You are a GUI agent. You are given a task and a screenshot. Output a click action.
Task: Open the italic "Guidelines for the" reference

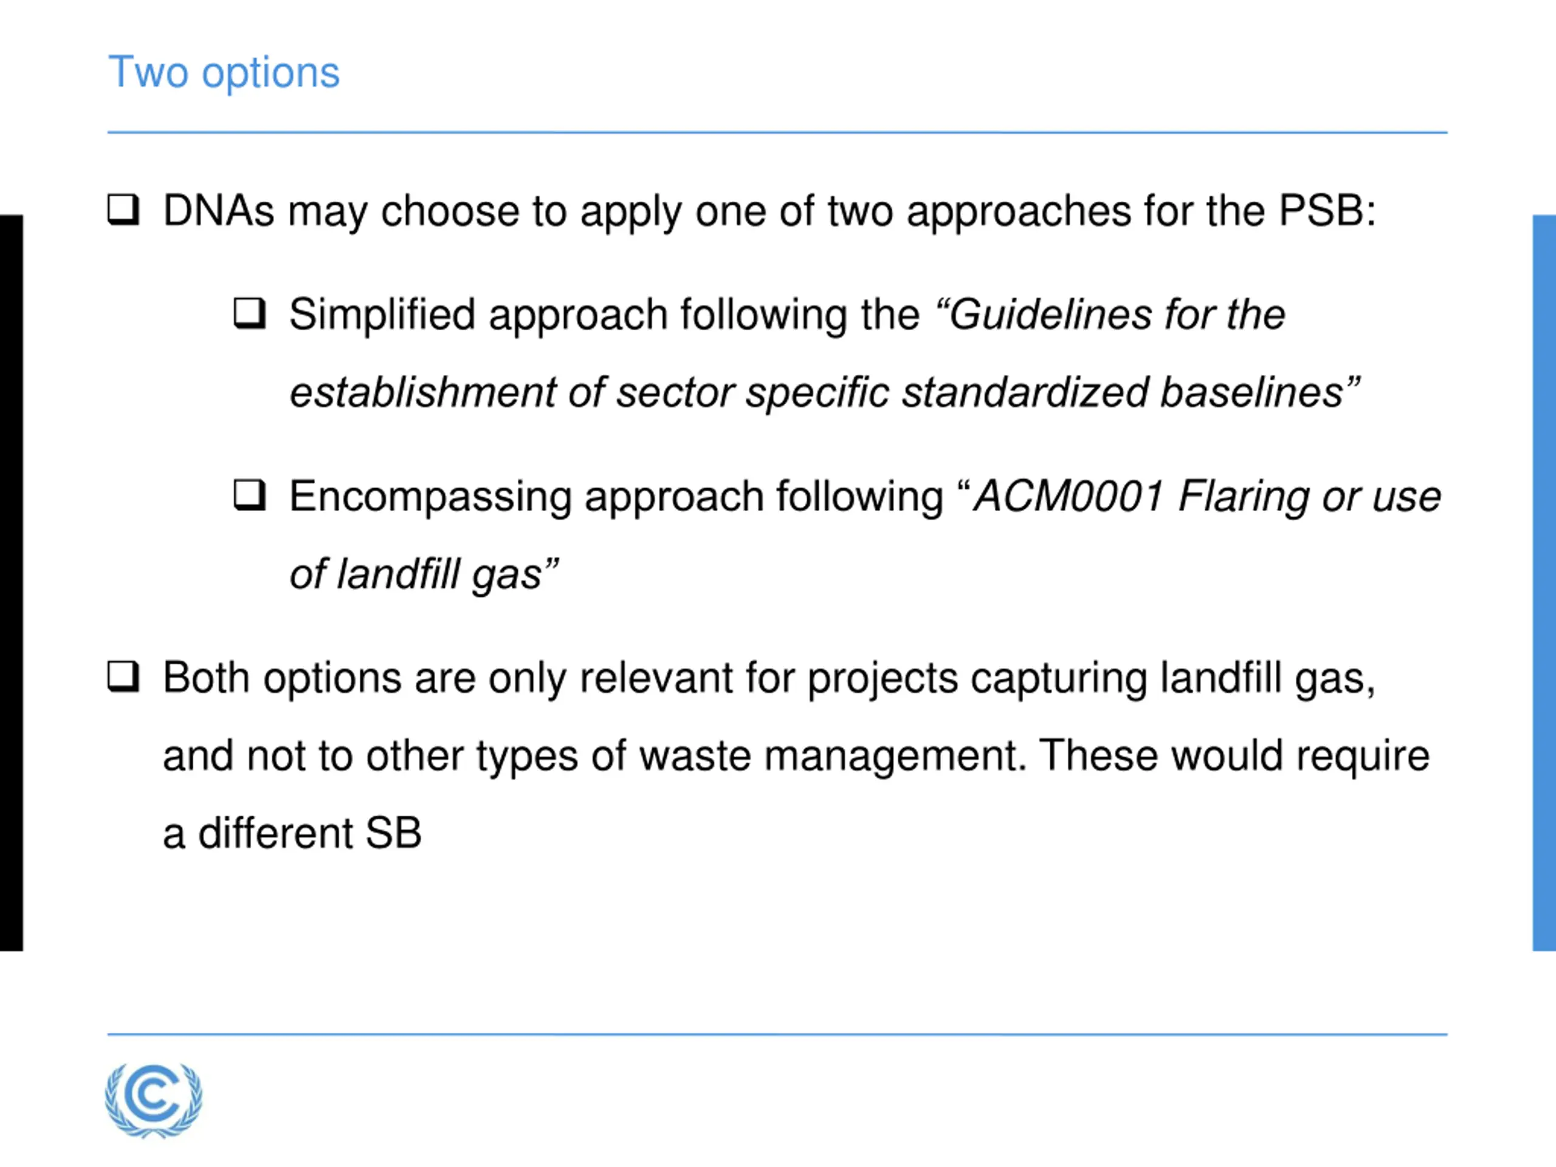pyautogui.click(x=1110, y=314)
